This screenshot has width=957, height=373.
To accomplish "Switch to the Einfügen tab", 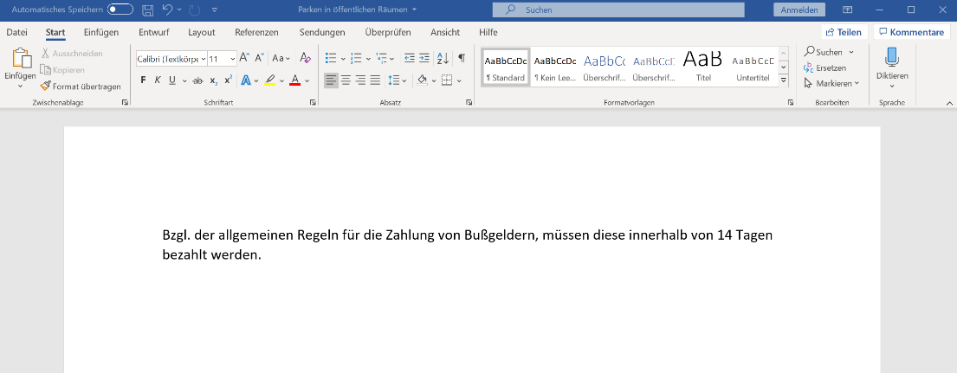I will click(101, 32).
